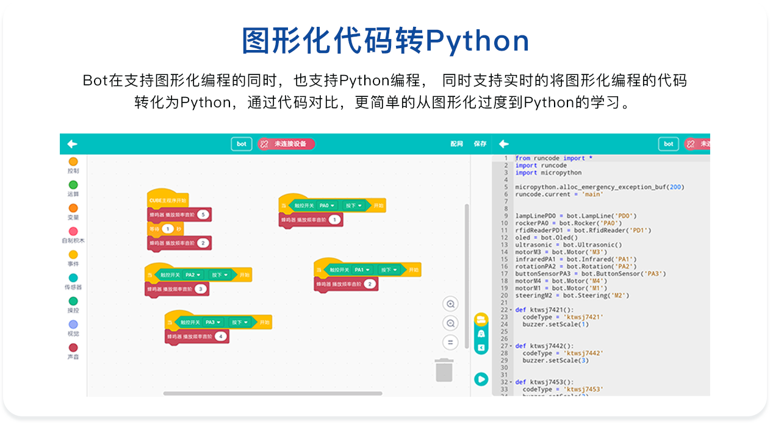Click the trash can icon
The image size is (770, 423).
(444, 370)
